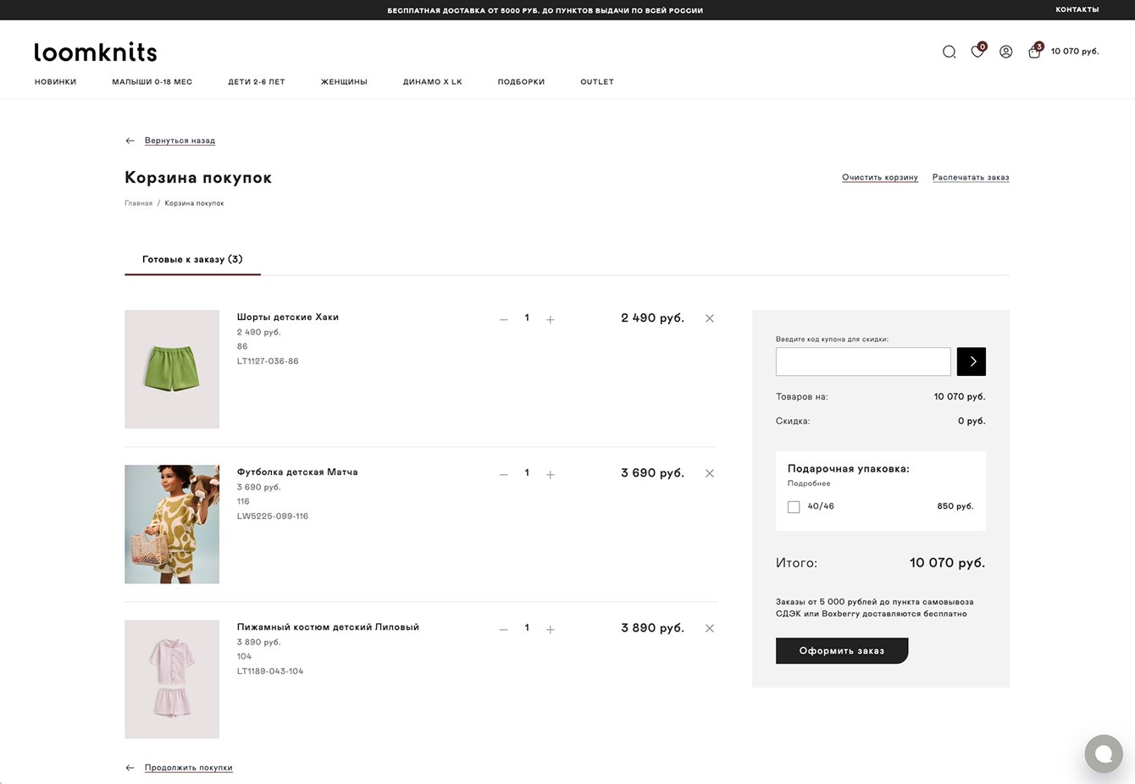Click the coupon code input field
This screenshot has width=1135, height=784.
862,362
